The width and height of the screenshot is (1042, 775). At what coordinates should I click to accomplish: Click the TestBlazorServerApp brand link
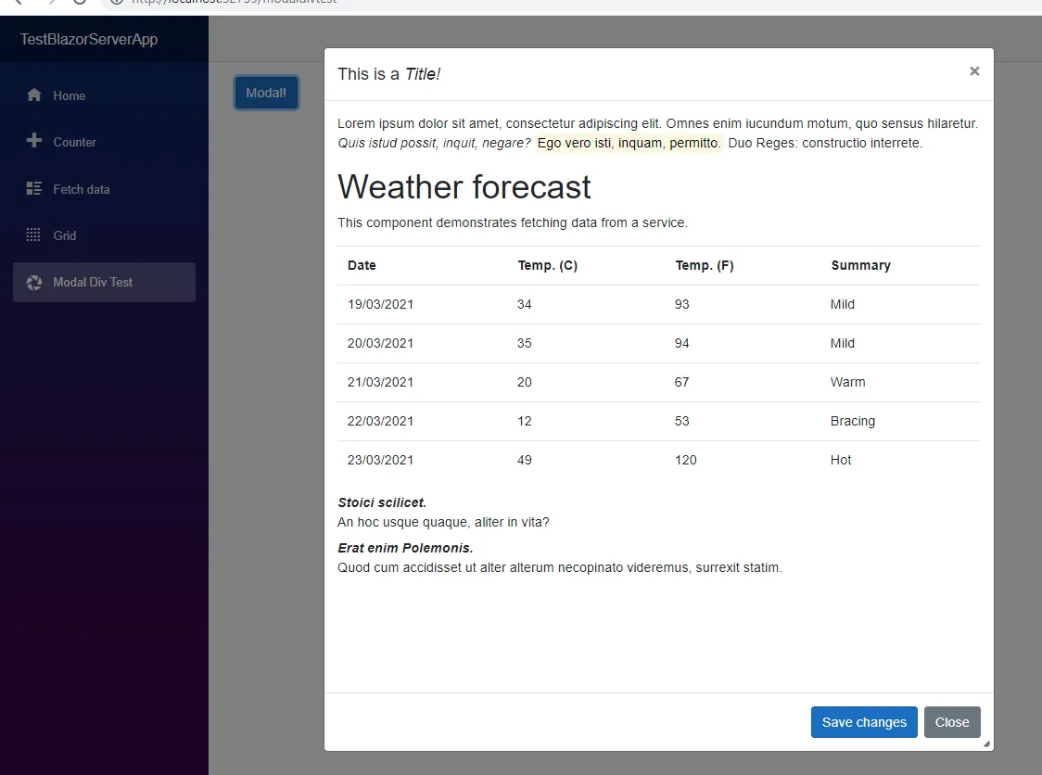(89, 39)
